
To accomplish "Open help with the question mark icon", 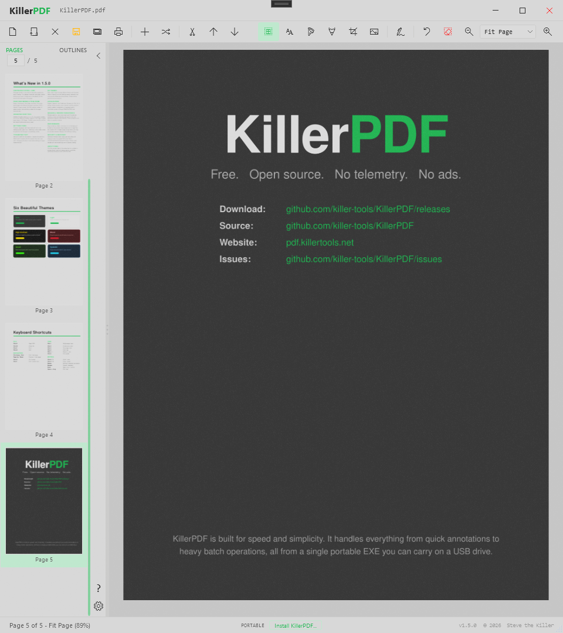I will tap(99, 588).
